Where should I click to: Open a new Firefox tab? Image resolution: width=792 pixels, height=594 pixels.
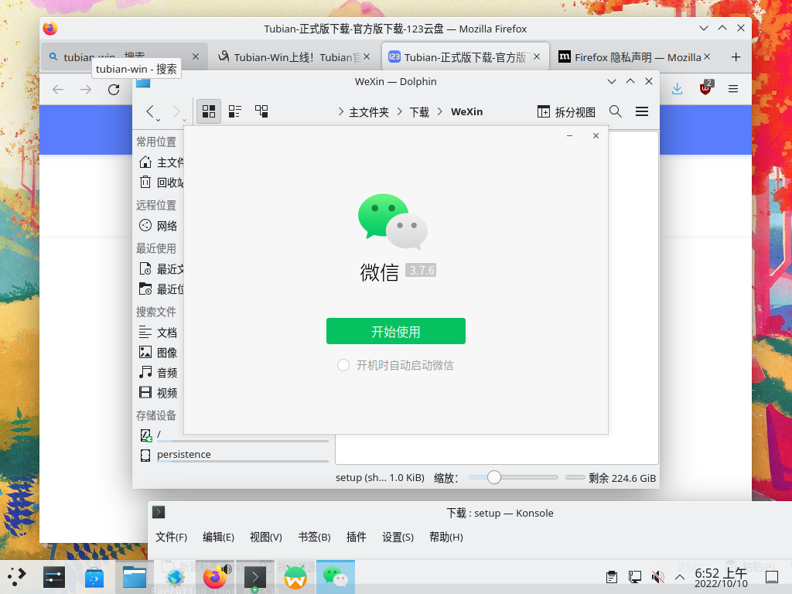pos(736,57)
